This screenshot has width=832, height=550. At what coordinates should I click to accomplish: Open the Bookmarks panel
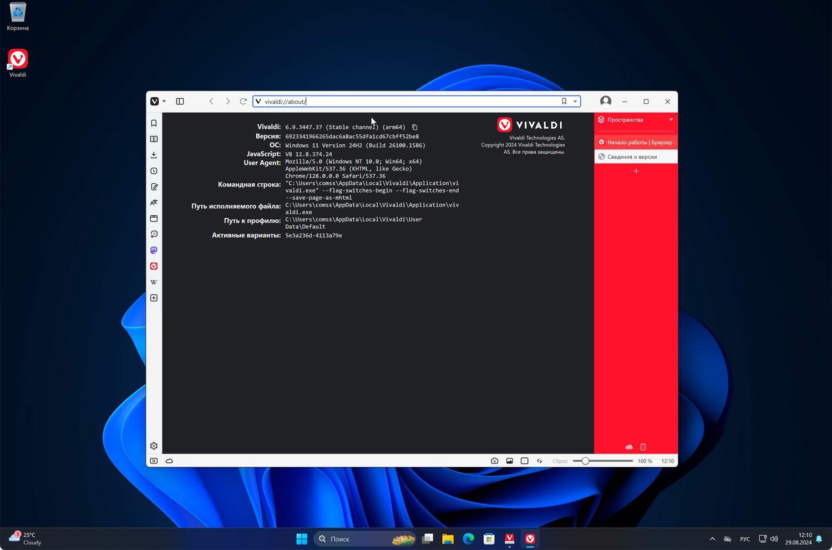click(154, 123)
